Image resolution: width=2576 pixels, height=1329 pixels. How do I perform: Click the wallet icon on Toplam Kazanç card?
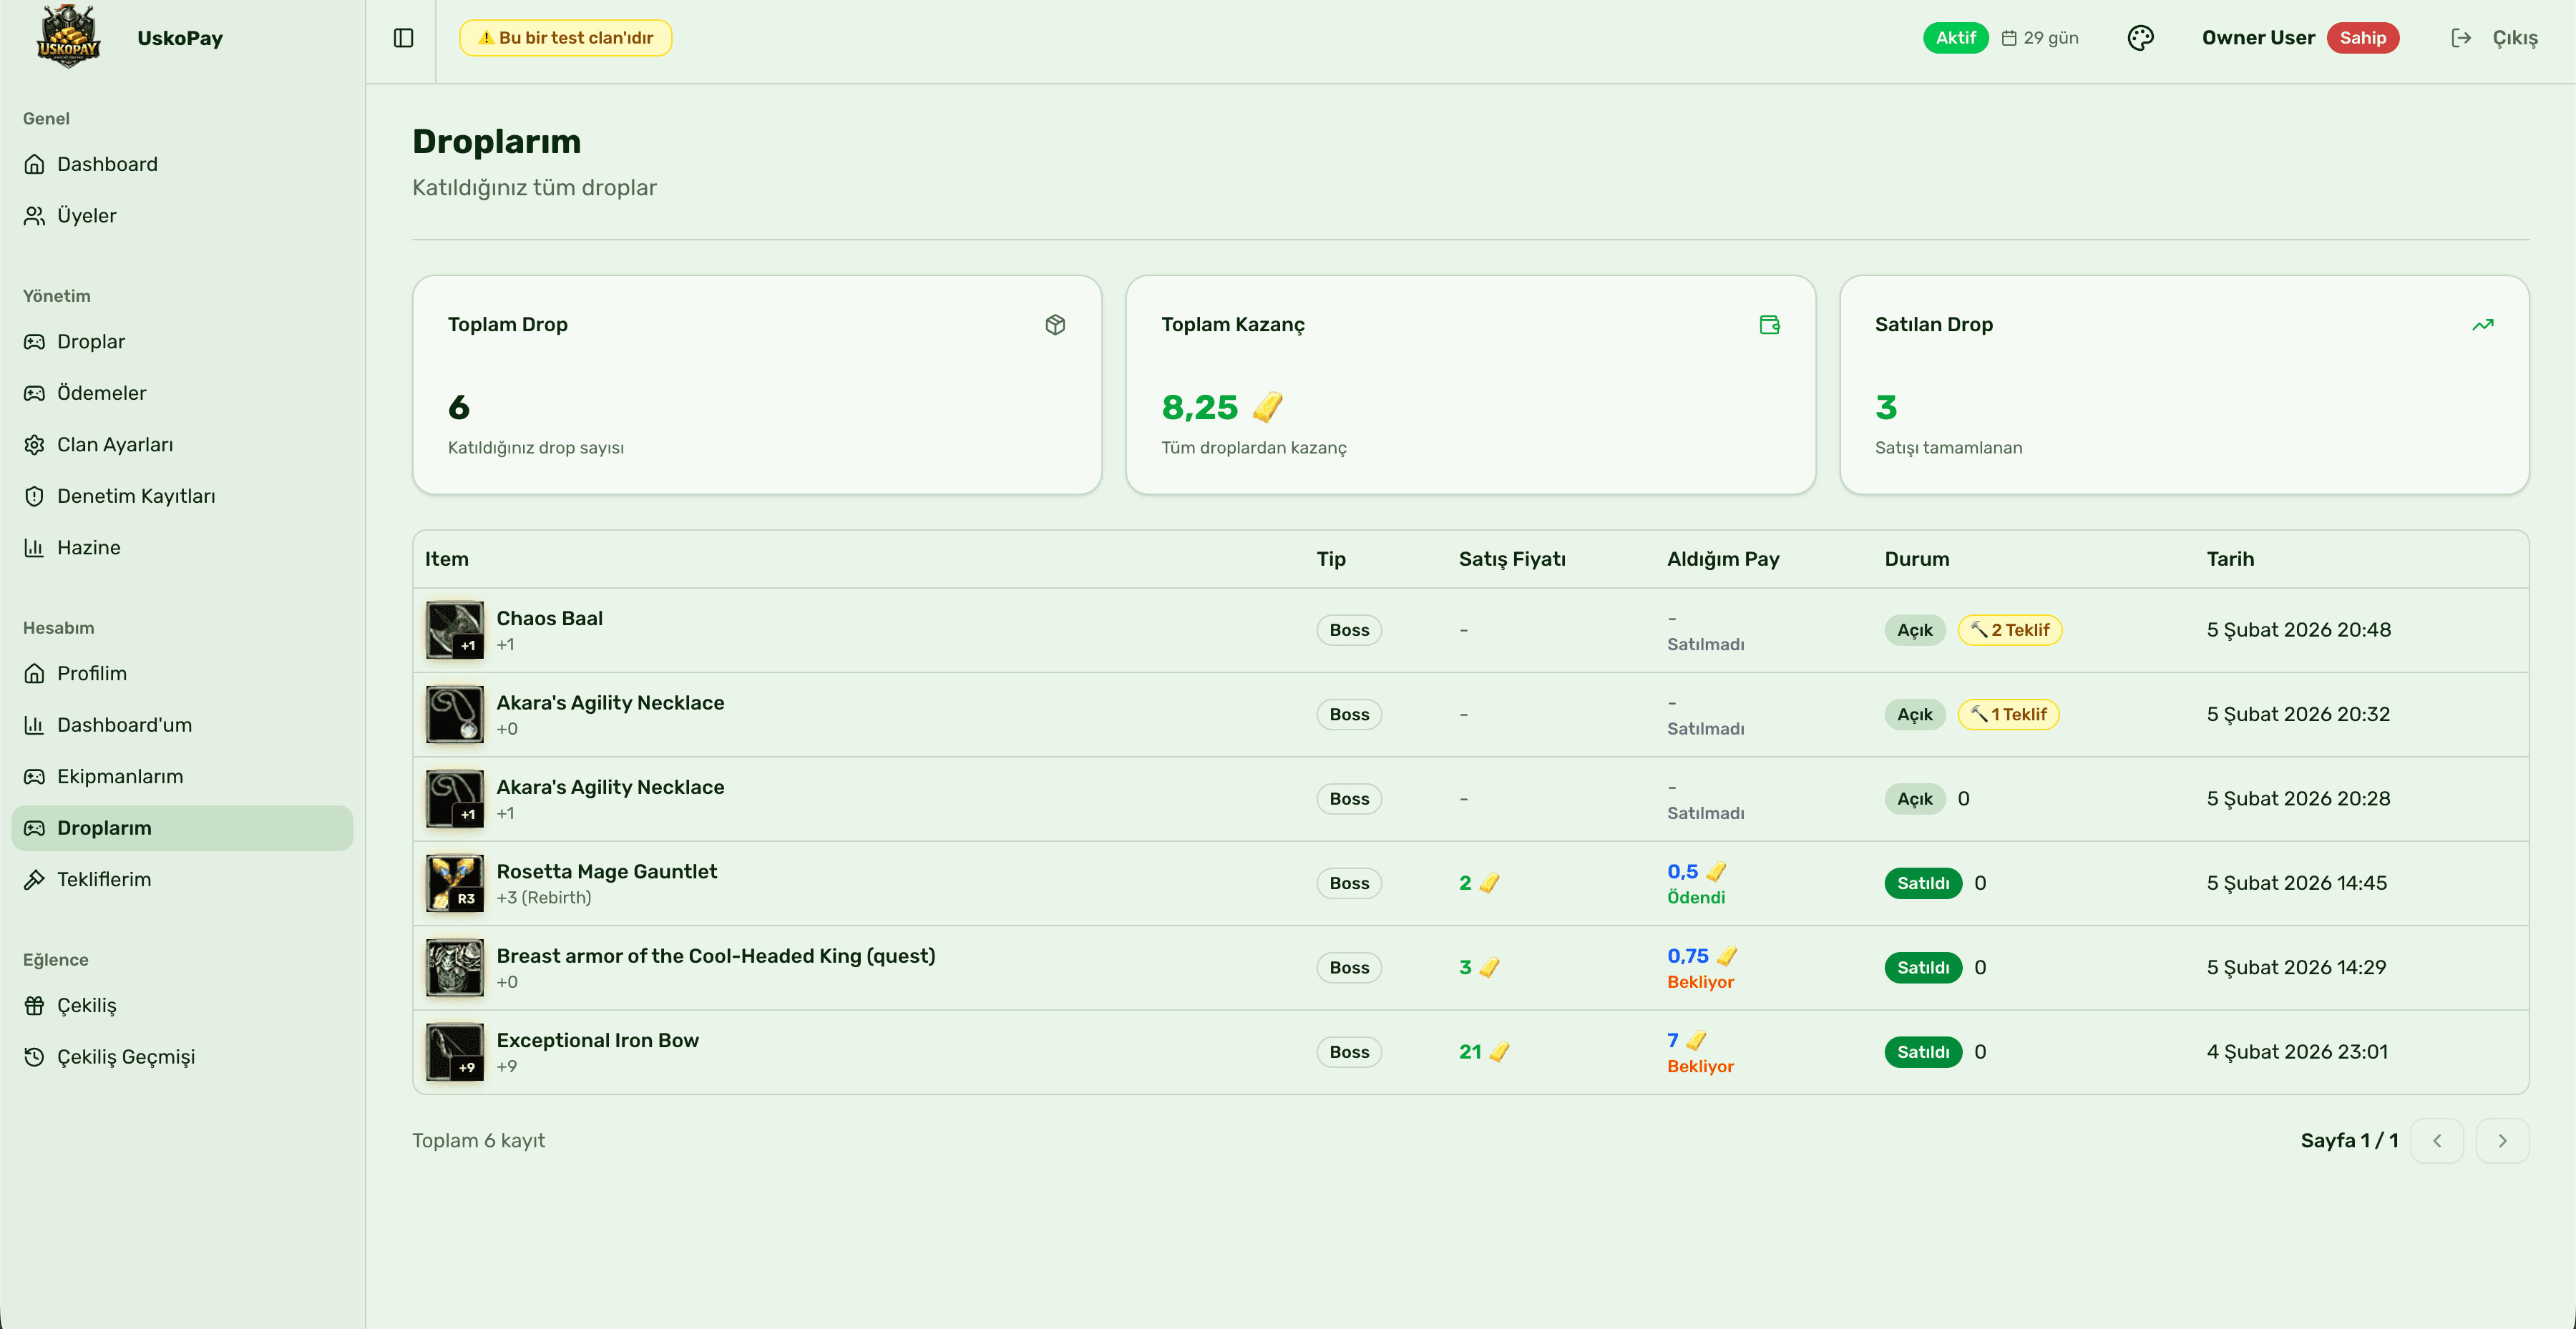click(x=1769, y=324)
